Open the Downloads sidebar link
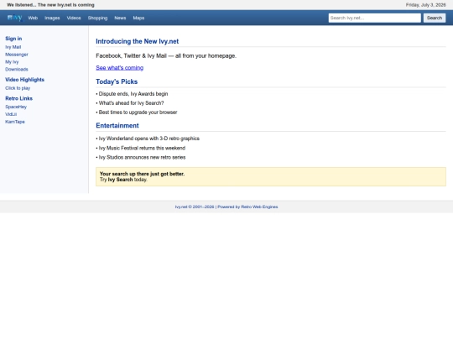The image size is (453, 340). (17, 70)
